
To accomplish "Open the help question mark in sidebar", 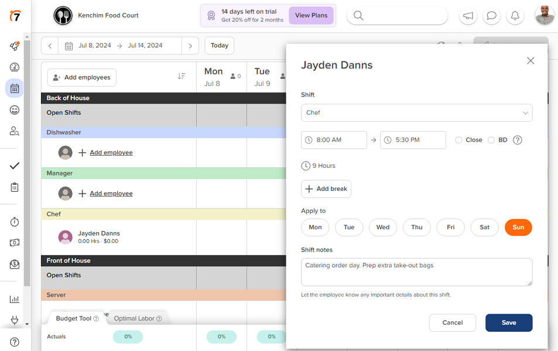I will pos(15,342).
